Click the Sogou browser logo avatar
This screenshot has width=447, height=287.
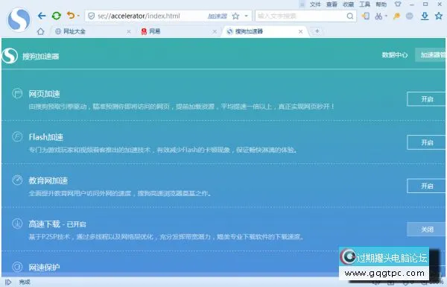coord(19,19)
